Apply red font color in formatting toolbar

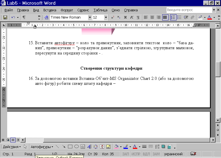tap(210, 17)
